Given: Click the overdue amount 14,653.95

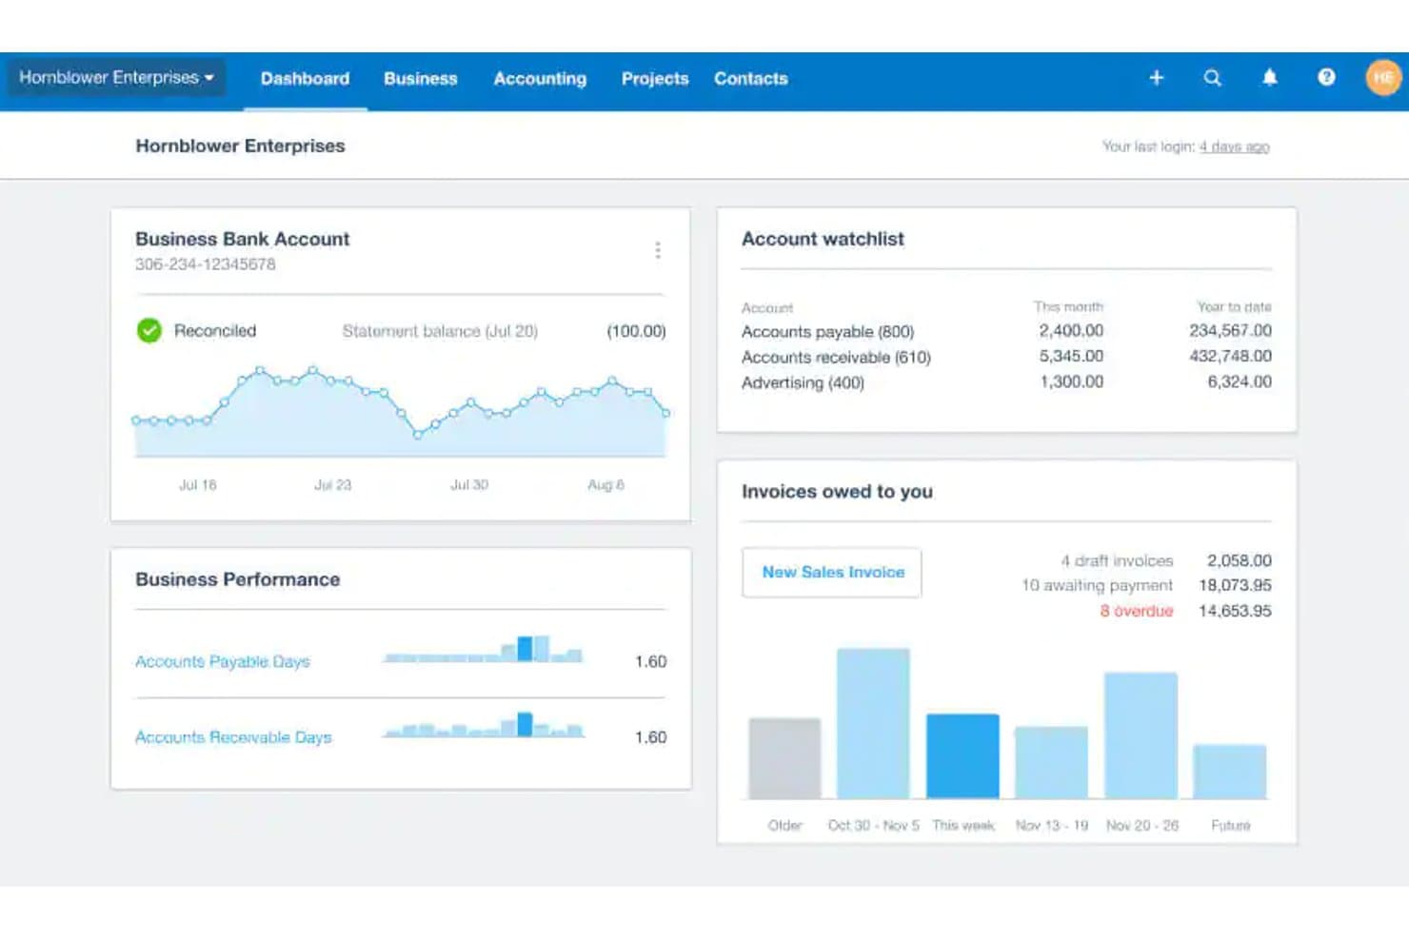Looking at the screenshot, I should [1235, 611].
